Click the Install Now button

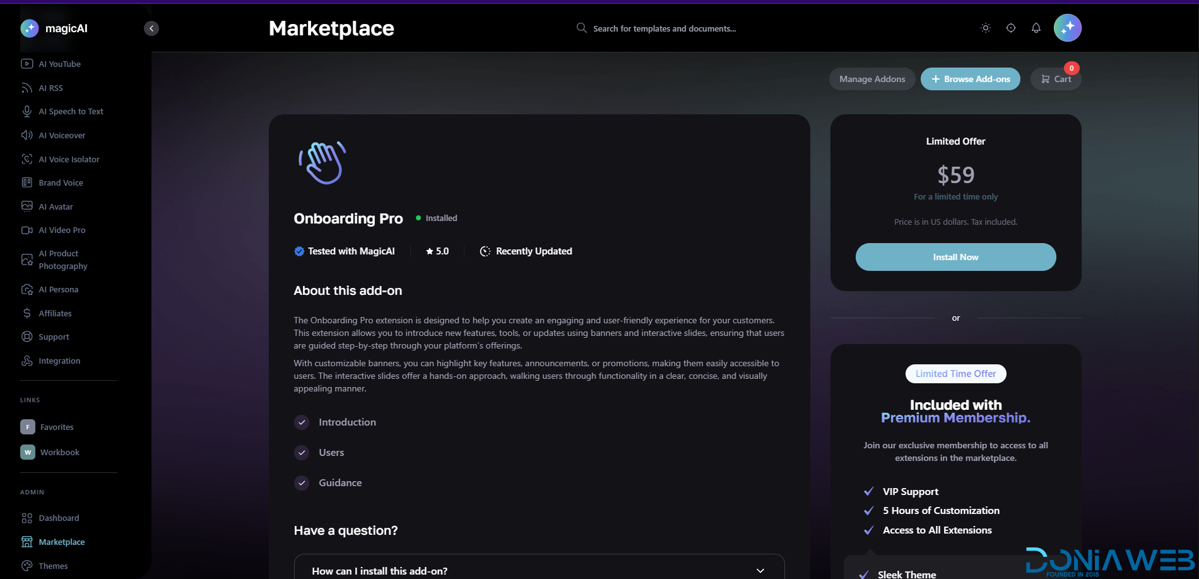pos(955,257)
